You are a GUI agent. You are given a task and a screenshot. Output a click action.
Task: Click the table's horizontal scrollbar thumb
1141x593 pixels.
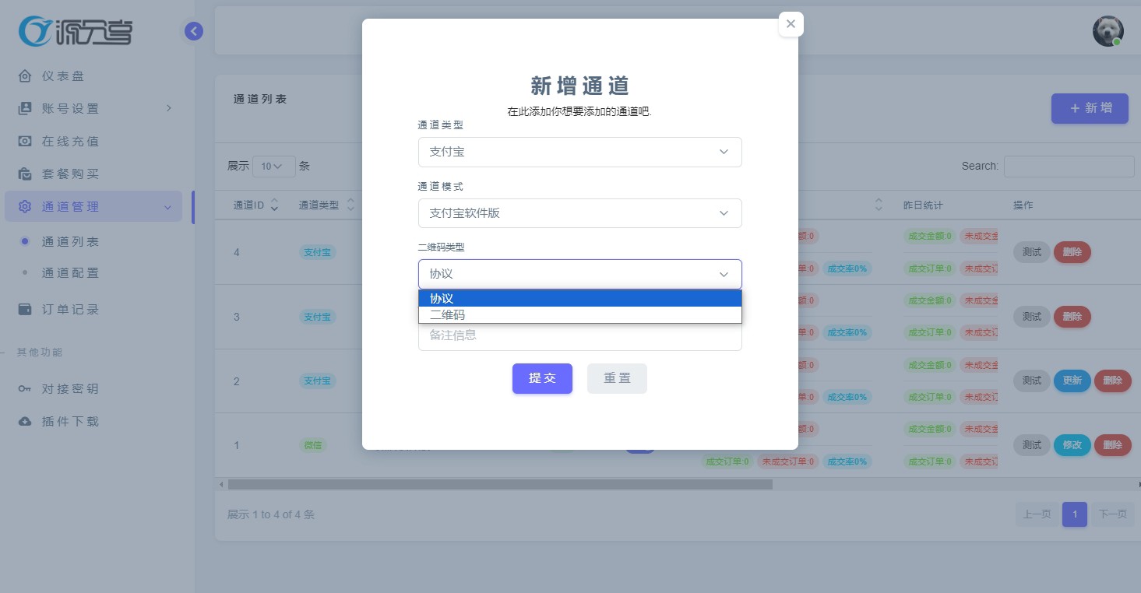coord(500,484)
